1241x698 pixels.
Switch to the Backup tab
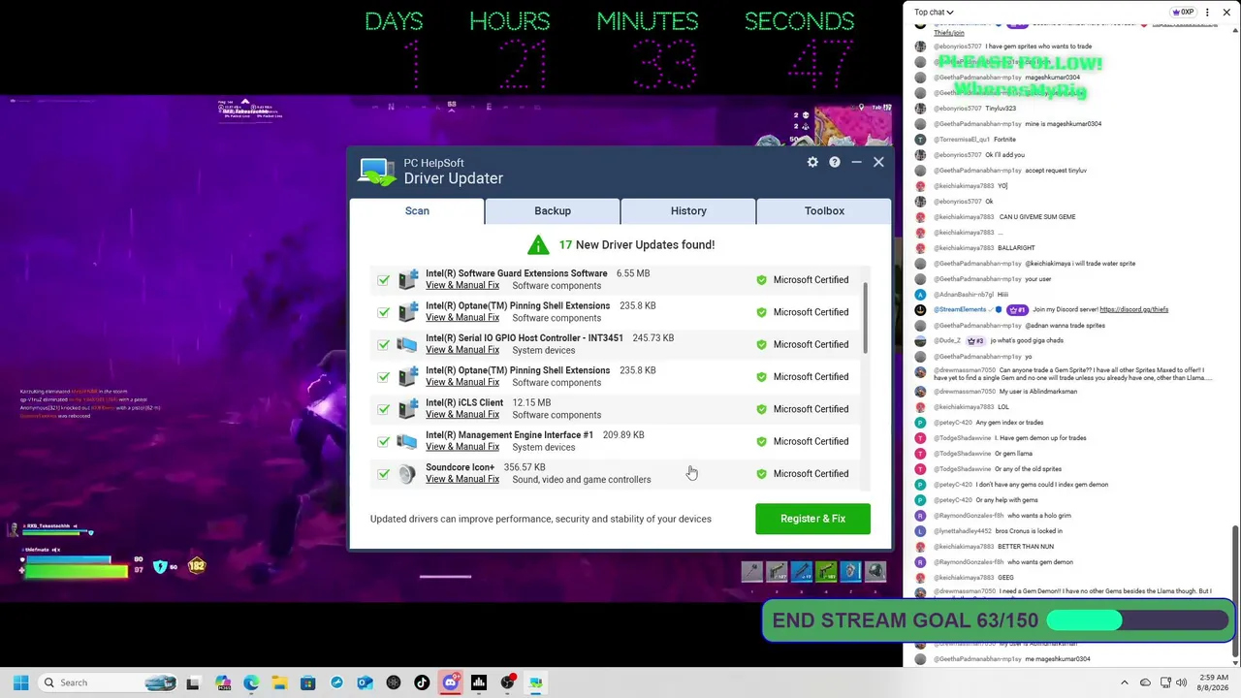pos(553,210)
